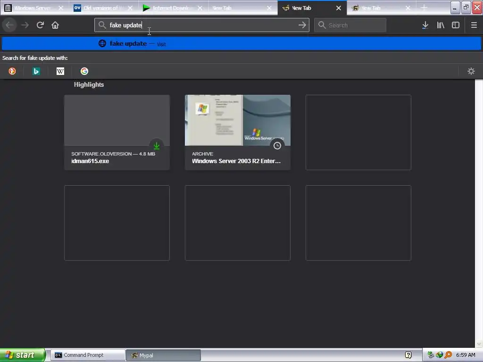
Task: Close the active New Tab tab
Action: tap(339, 8)
